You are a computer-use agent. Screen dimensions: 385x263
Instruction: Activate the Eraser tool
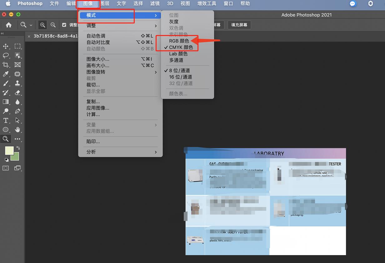point(17,93)
